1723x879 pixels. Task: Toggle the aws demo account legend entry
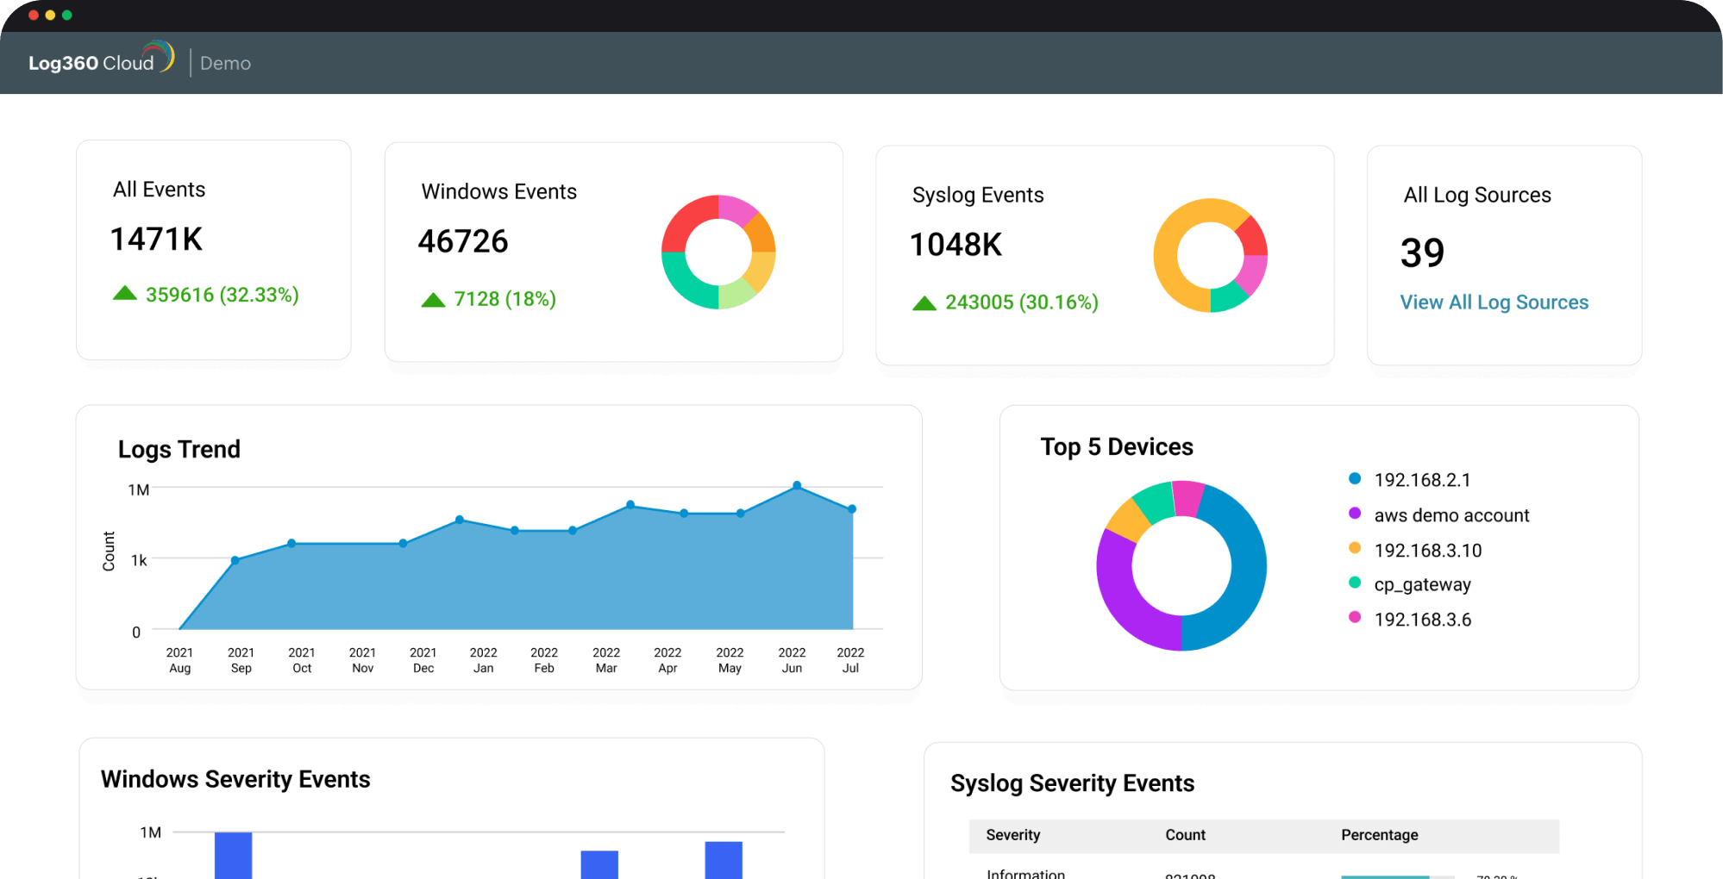point(1451,515)
